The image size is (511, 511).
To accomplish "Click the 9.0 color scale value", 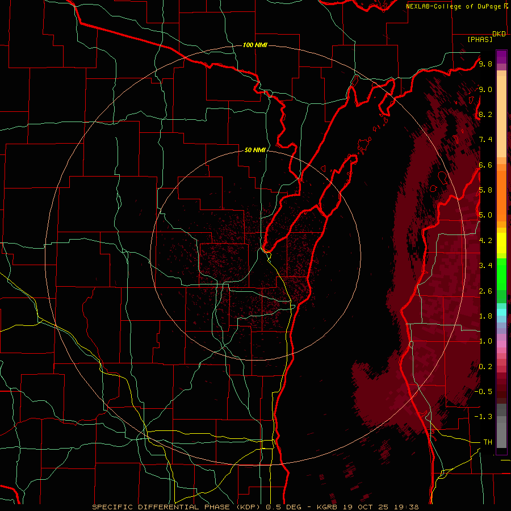I will pyautogui.click(x=485, y=89).
